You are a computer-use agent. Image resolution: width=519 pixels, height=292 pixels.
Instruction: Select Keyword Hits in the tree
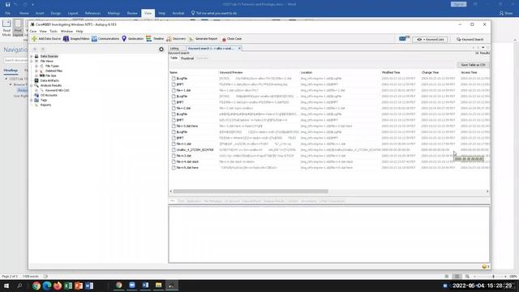tap(57, 90)
